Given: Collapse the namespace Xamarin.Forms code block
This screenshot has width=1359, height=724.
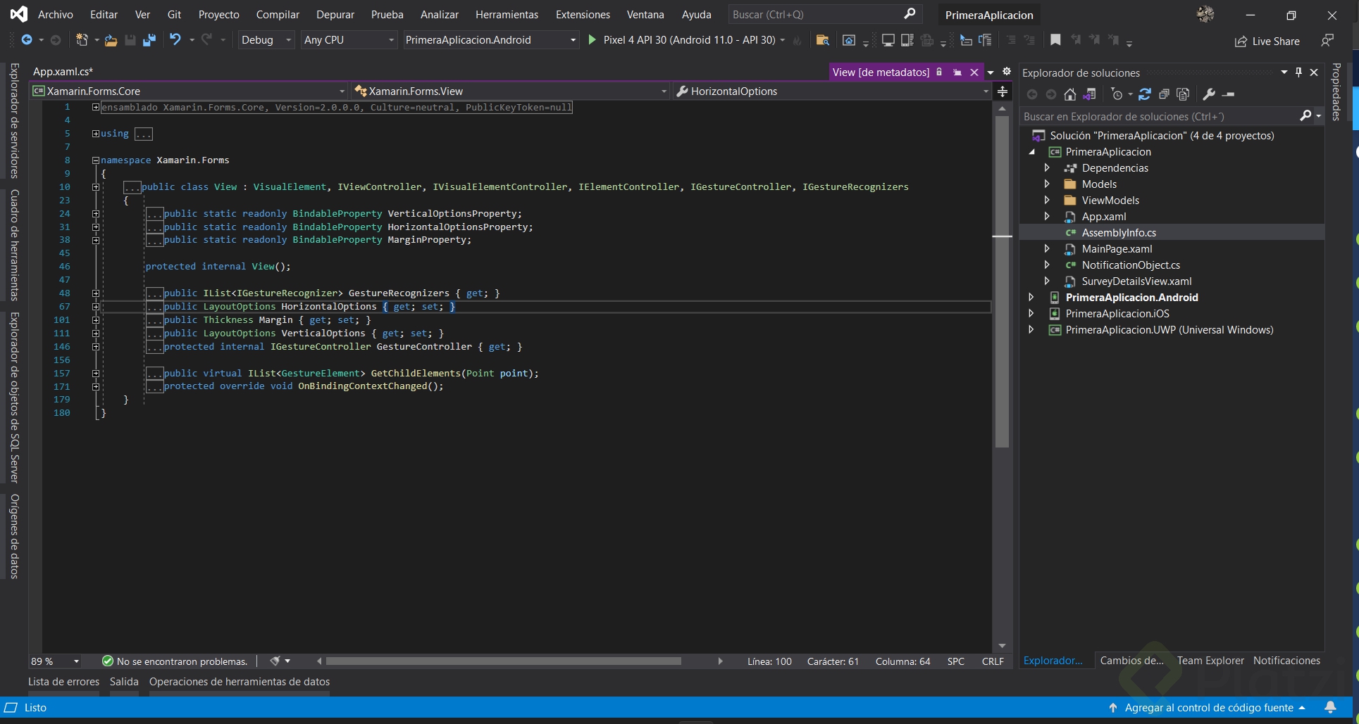Looking at the screenshot, I should point(96,160).
